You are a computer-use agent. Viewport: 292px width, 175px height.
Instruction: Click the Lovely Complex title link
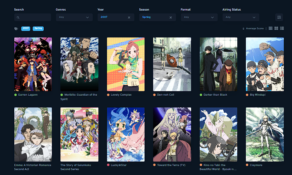[x=121, y=95]
